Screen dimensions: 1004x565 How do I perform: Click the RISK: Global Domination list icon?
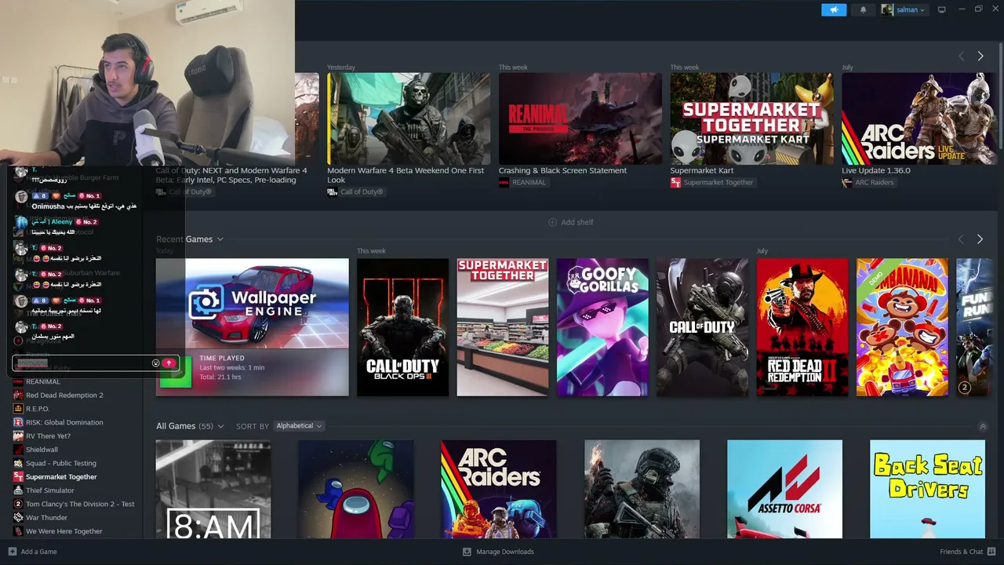tap(18, 422)
